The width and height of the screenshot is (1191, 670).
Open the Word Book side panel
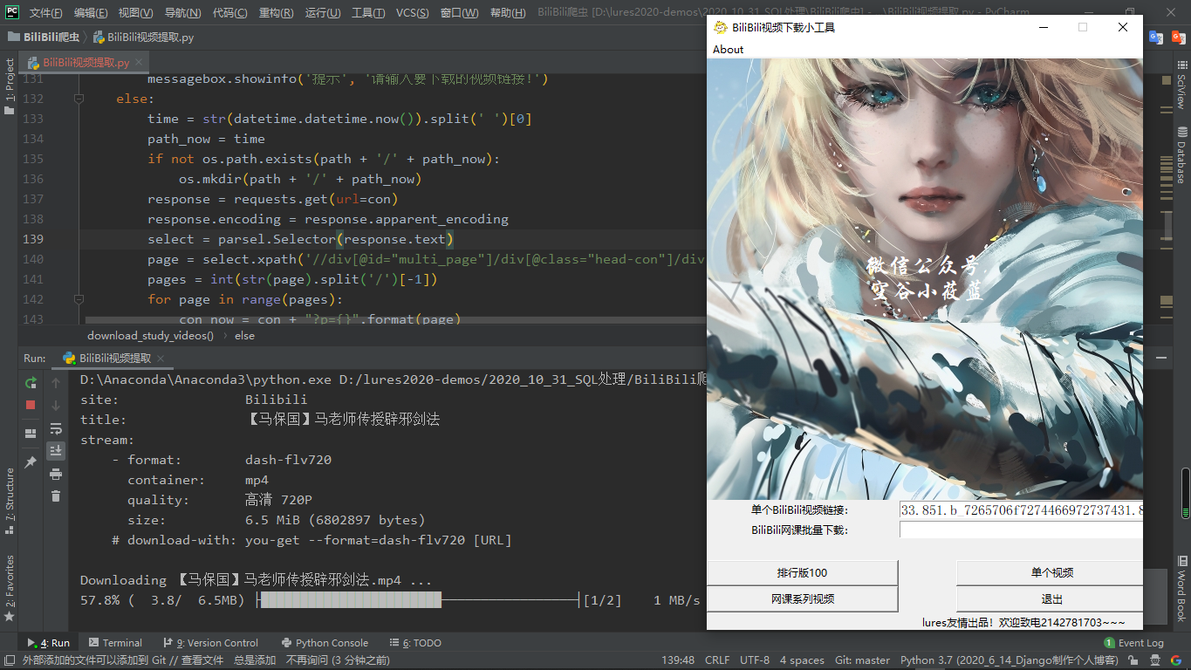pos(1181,589)
